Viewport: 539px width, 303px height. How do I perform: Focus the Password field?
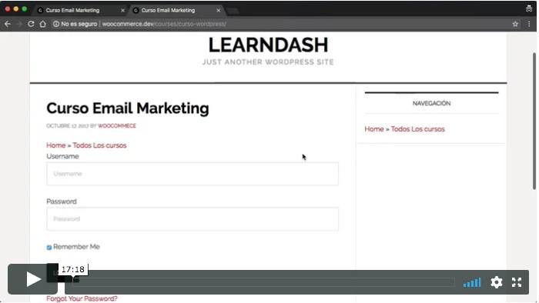tap(192, 219)
